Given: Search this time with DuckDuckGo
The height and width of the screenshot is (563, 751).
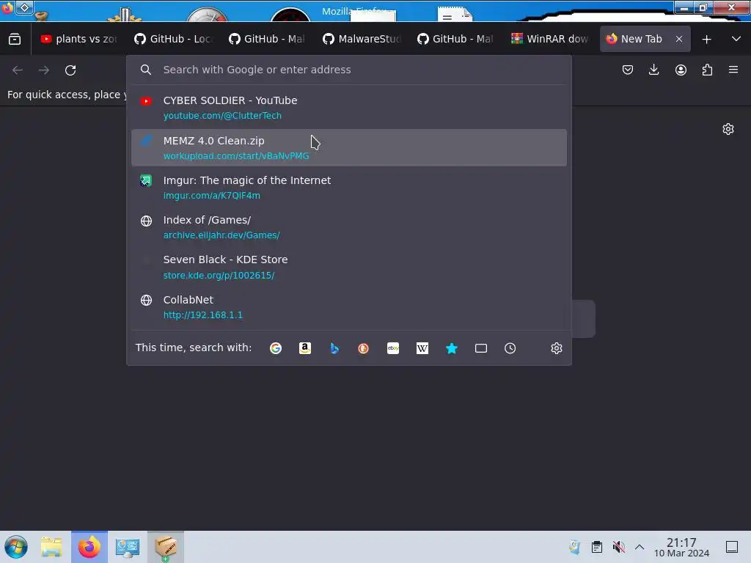Looking at the screenshot, I should point(364,348).
